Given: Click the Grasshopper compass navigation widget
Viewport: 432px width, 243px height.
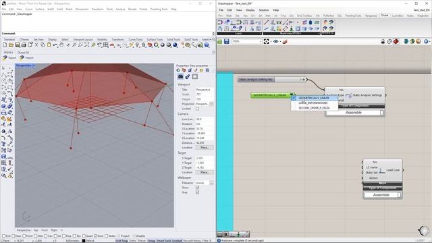Looking at the screenshot, I should (424, 230).
